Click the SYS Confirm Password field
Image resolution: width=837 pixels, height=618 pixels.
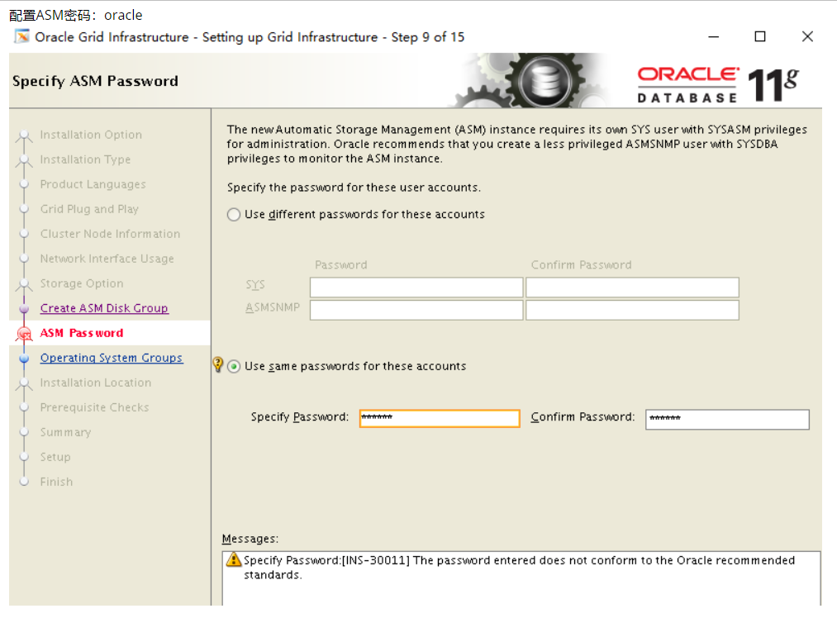point(632,288)
